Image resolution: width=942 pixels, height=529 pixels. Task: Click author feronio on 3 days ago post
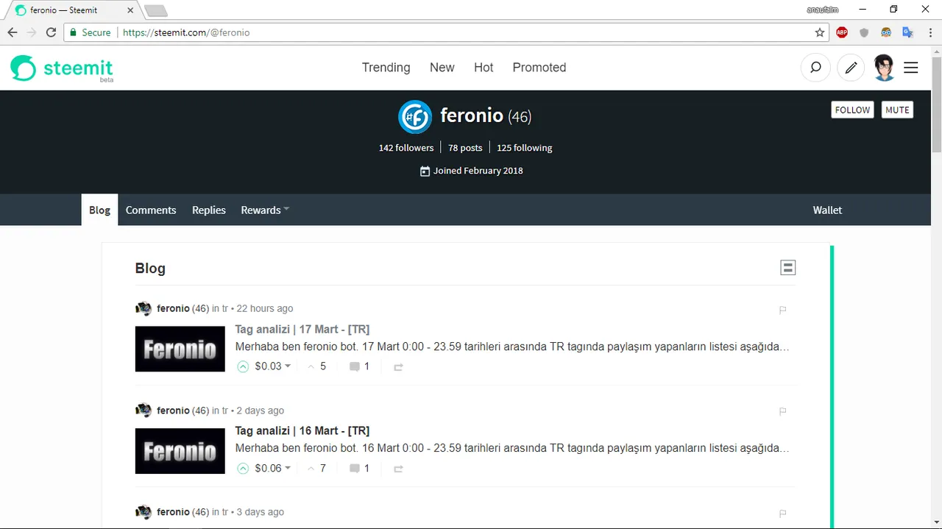173,512
